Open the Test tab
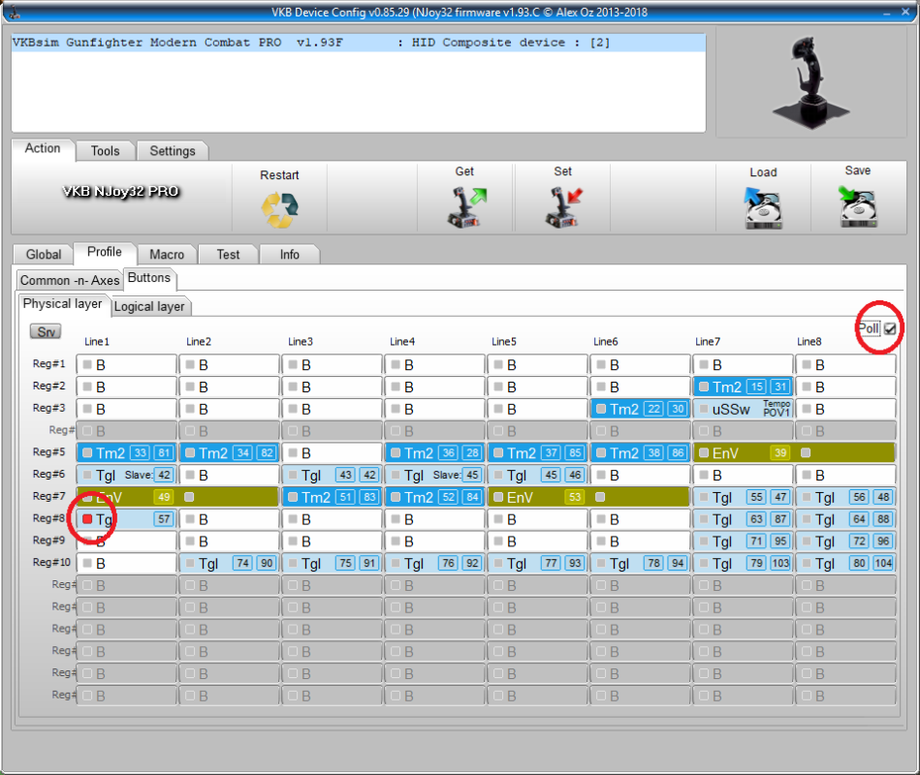This screenshot has width=920, height=775. [228, 254]
